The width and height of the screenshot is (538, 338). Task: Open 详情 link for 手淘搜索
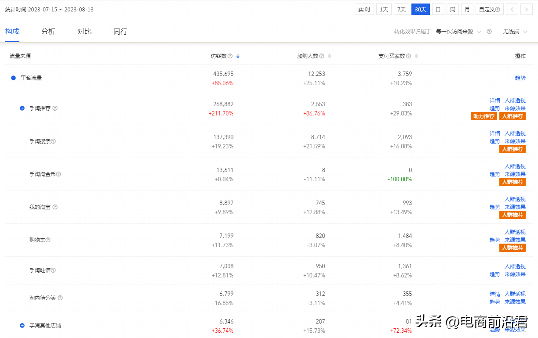tap(494, 133)
